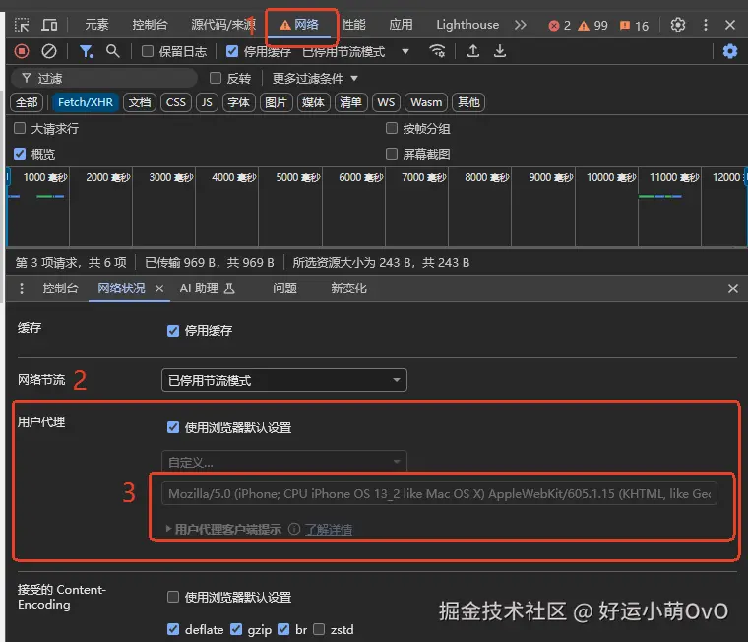Click the warning count 99
This screenshot has width=748, height=642.
coord(592,25)
